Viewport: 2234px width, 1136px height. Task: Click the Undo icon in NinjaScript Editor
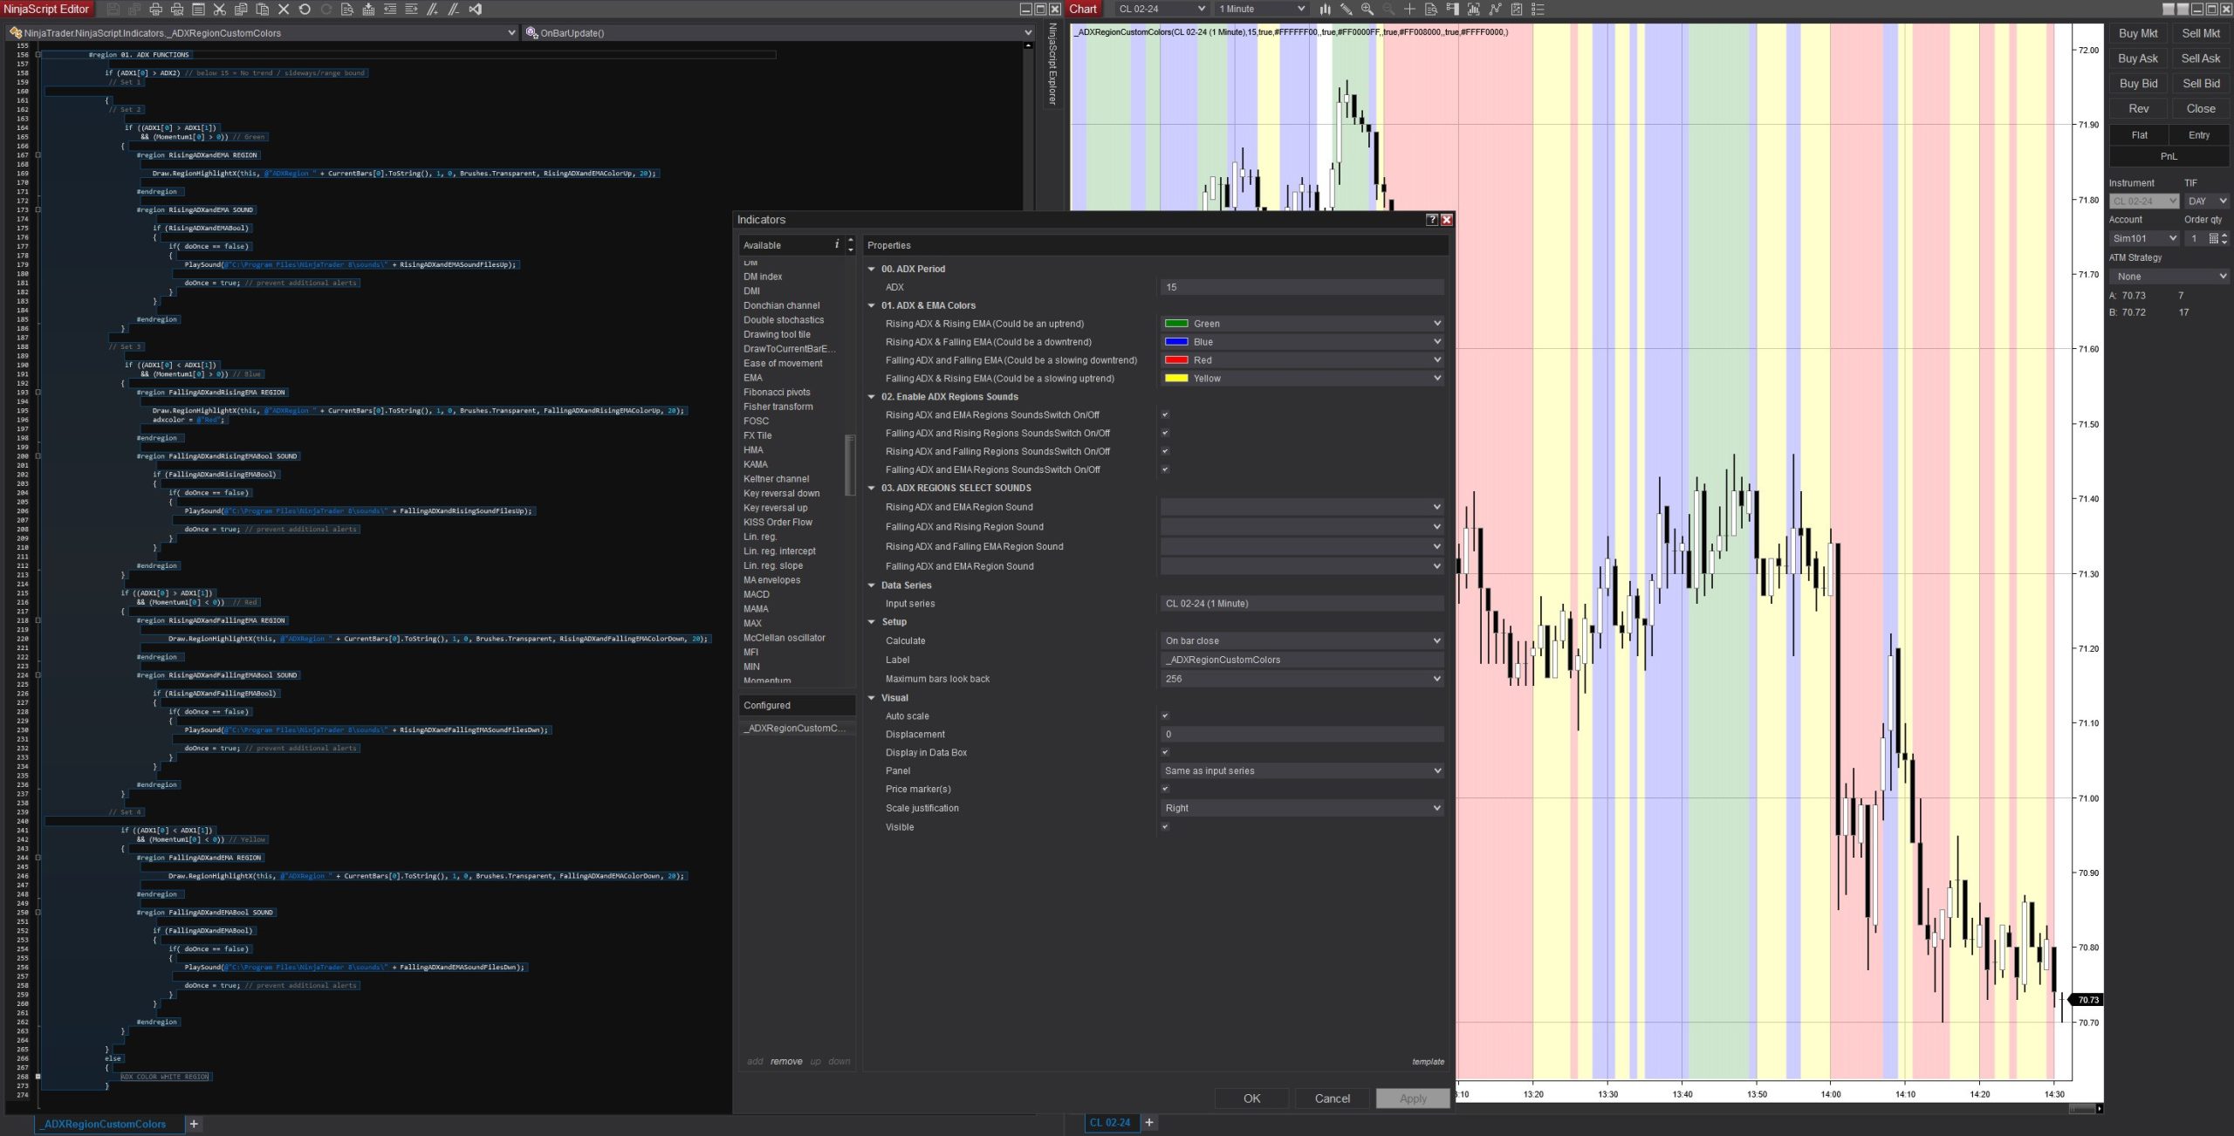tap(305, 8)
